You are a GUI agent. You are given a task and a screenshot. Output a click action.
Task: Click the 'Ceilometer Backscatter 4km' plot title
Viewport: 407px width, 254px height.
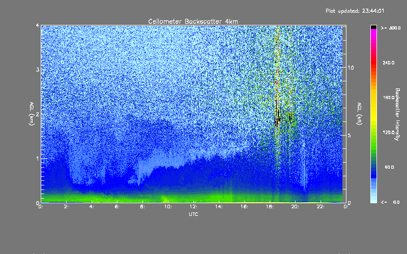click(193, 21)
